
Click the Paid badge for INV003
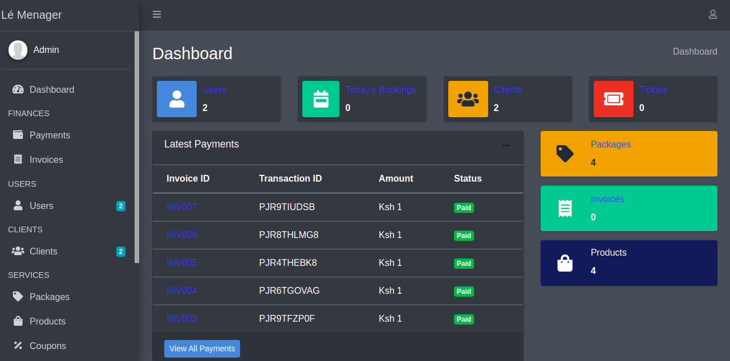(464, 319)
